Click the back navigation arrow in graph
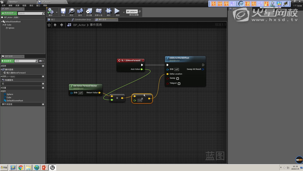The height and width of the screenshot is (171, 303). coord(55,25)
